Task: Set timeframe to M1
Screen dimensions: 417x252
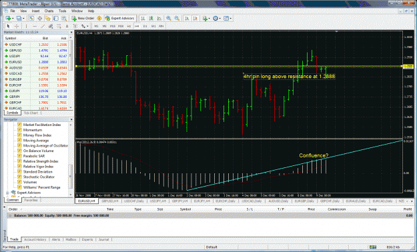Action: pos(96,26)
